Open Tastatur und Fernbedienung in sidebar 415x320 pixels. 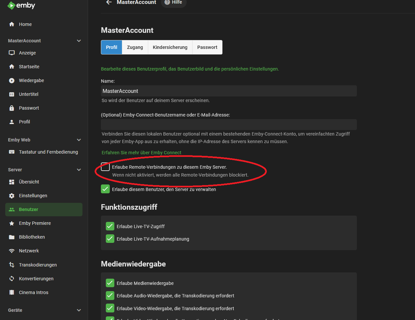coord(44,152)
